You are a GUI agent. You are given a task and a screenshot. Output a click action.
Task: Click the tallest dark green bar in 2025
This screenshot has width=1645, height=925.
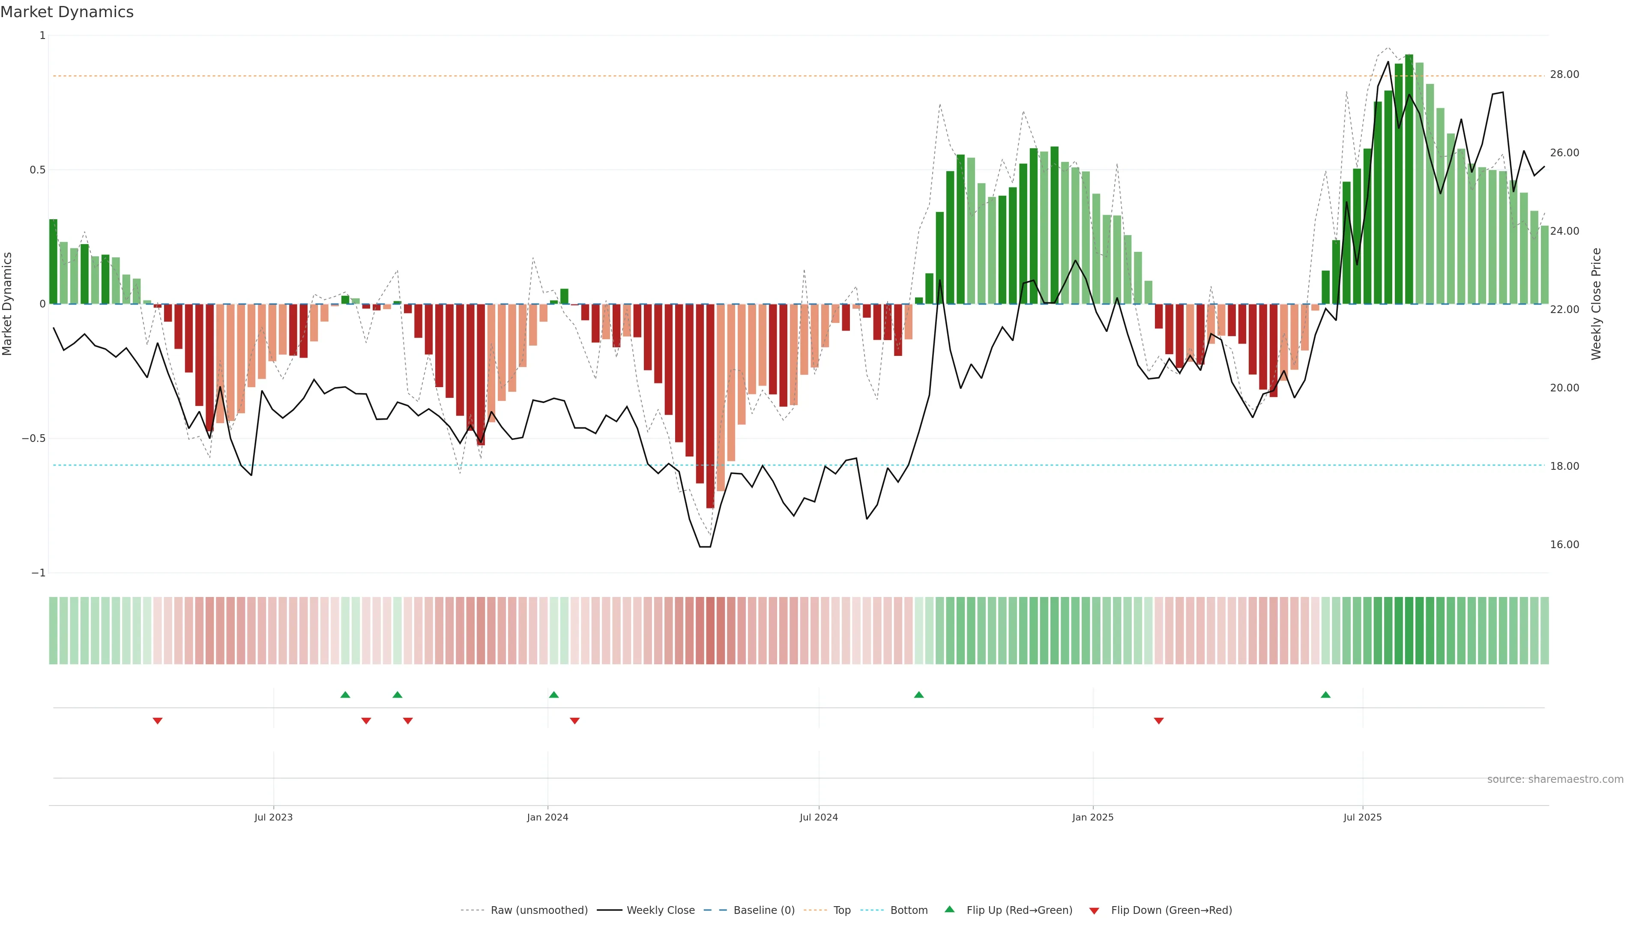(x=1409, y=179)
